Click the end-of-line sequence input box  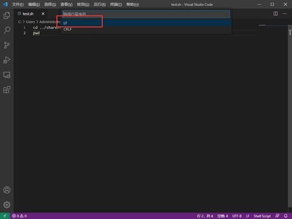(x=146, y=14)
